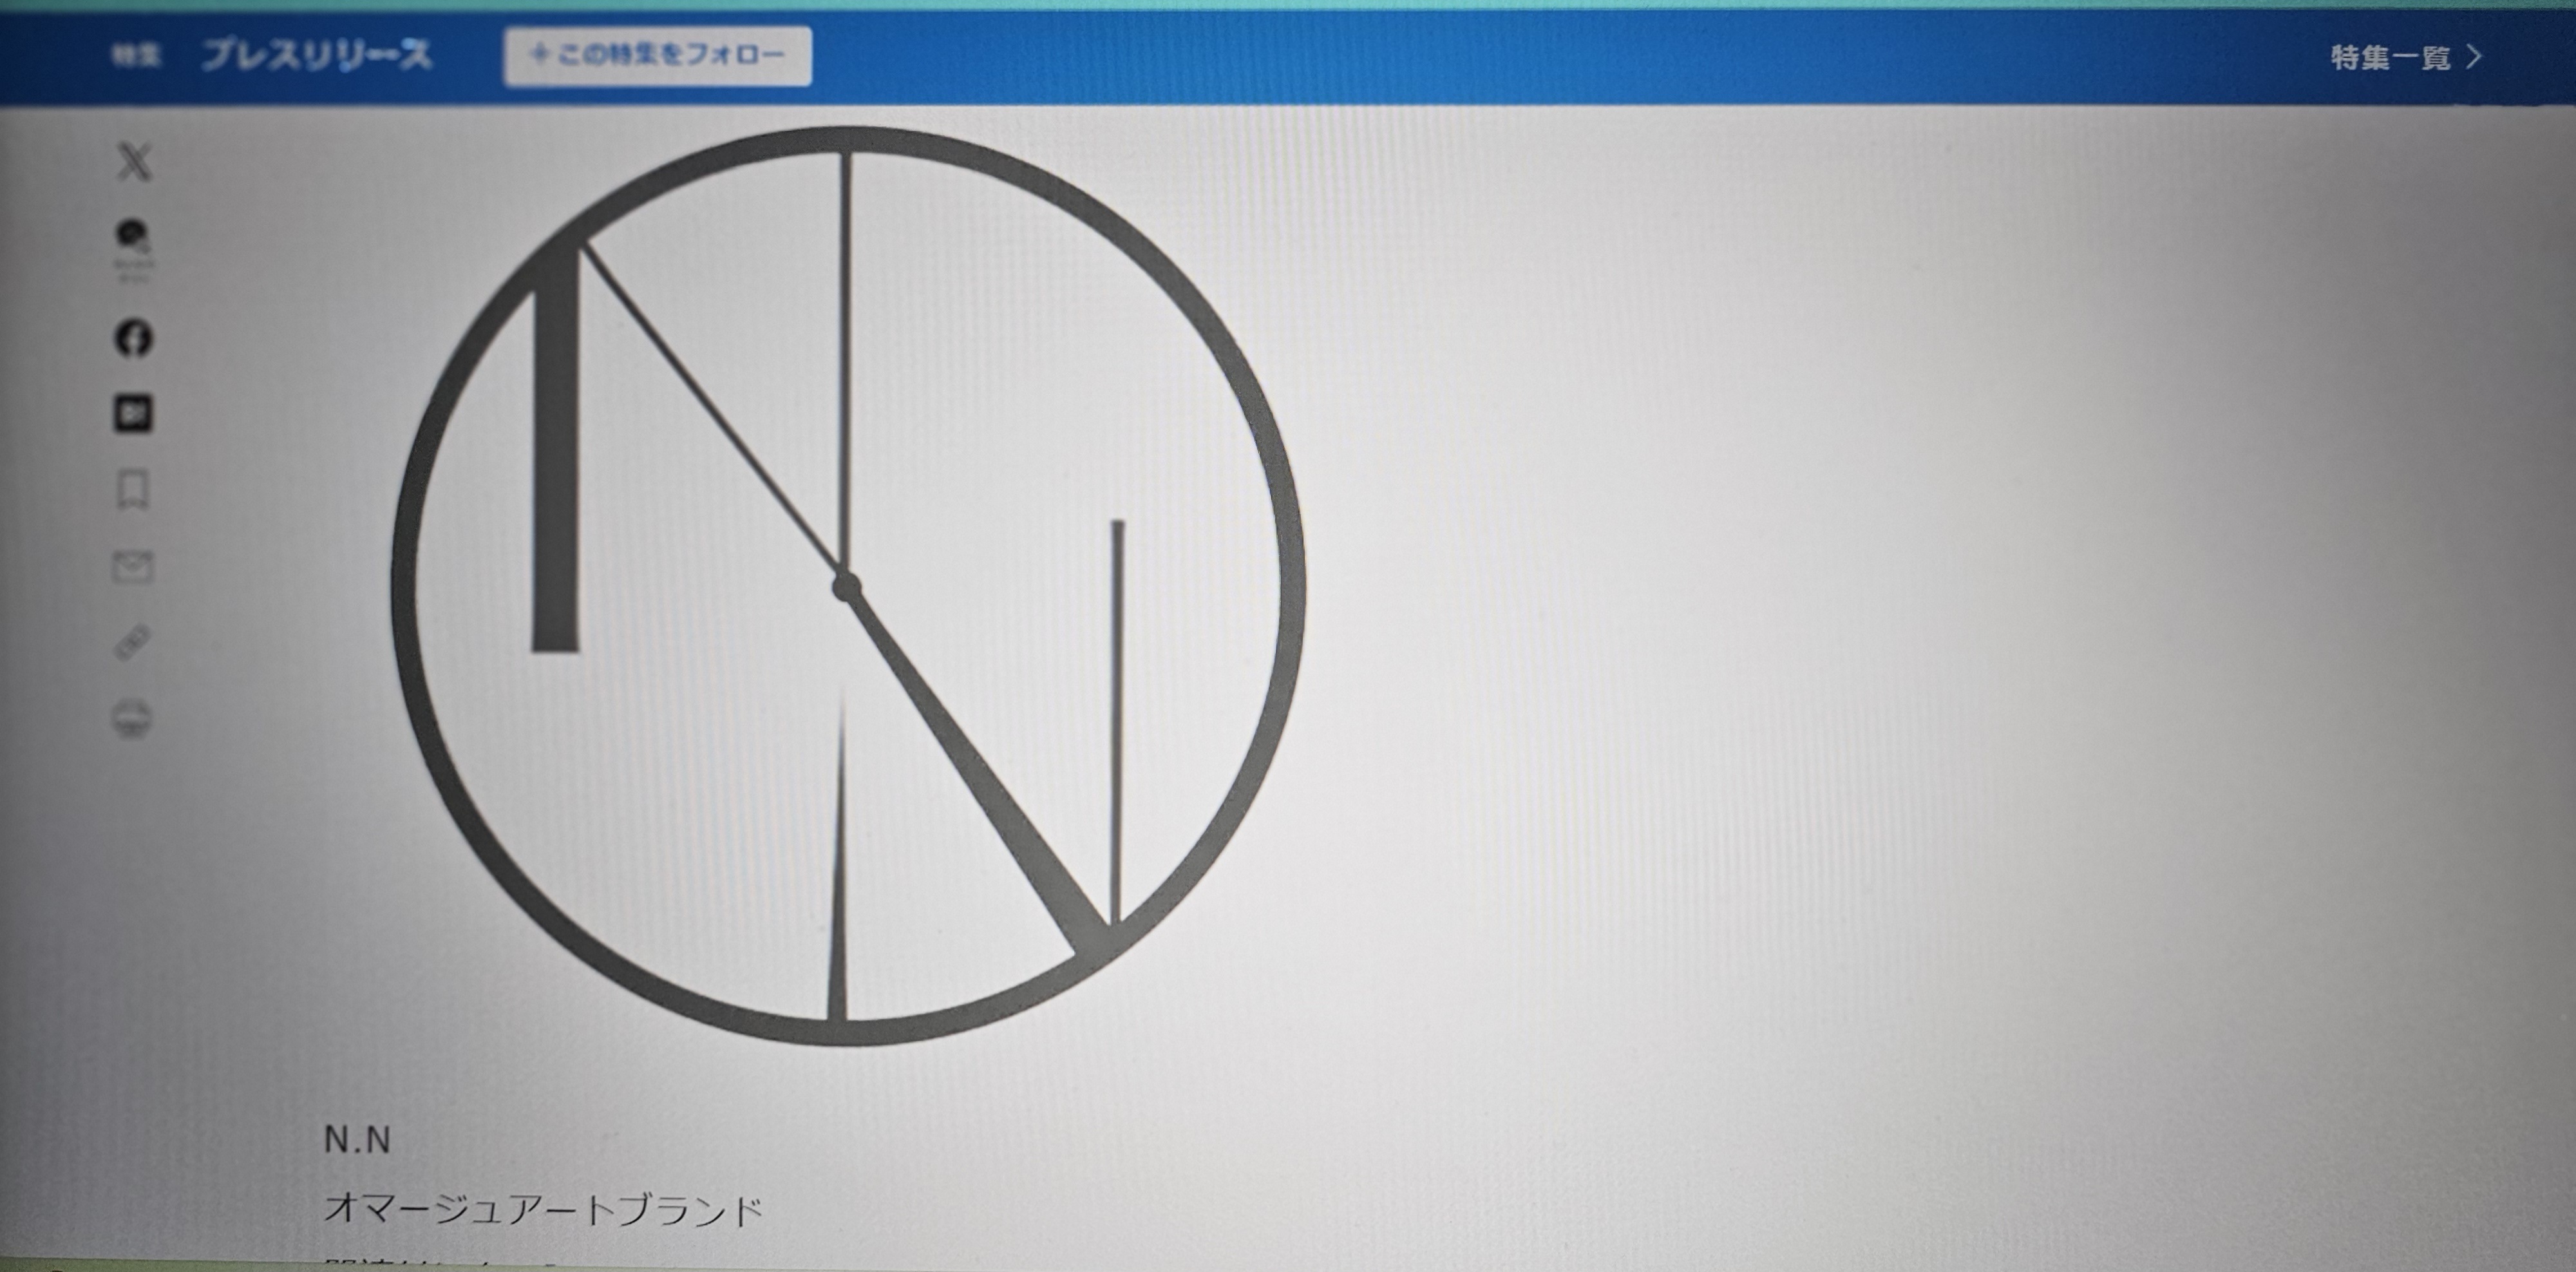Share article on Facebook
The image size is (2576, 1272).
(134, 338)
